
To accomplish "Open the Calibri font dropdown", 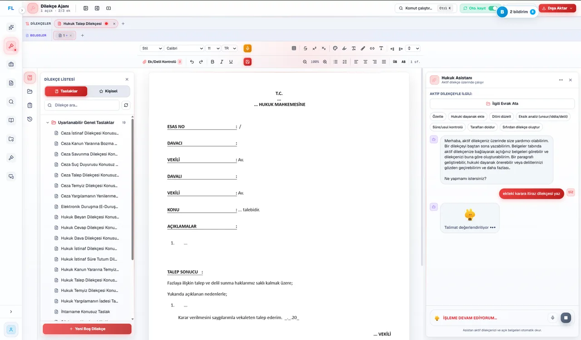I will click(185, 48).
